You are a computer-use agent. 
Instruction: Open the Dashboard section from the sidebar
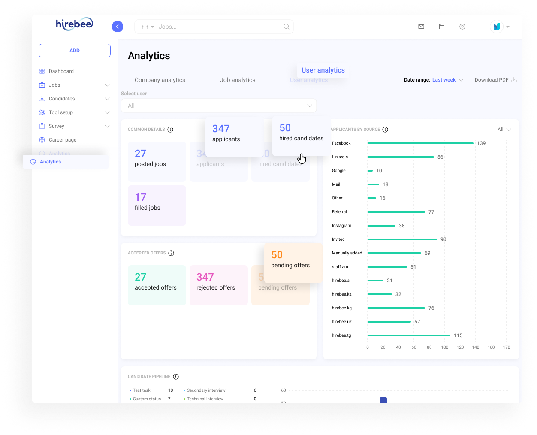(61, 71)
